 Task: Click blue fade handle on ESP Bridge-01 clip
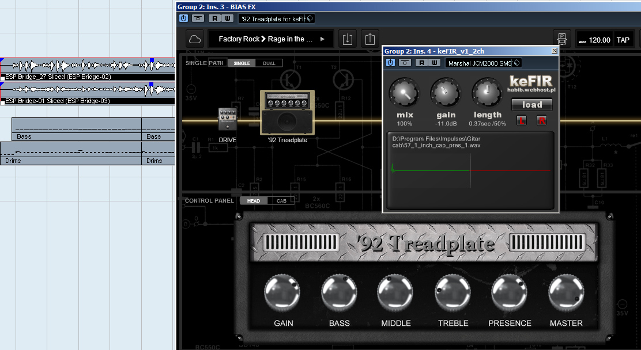(151, 85)
